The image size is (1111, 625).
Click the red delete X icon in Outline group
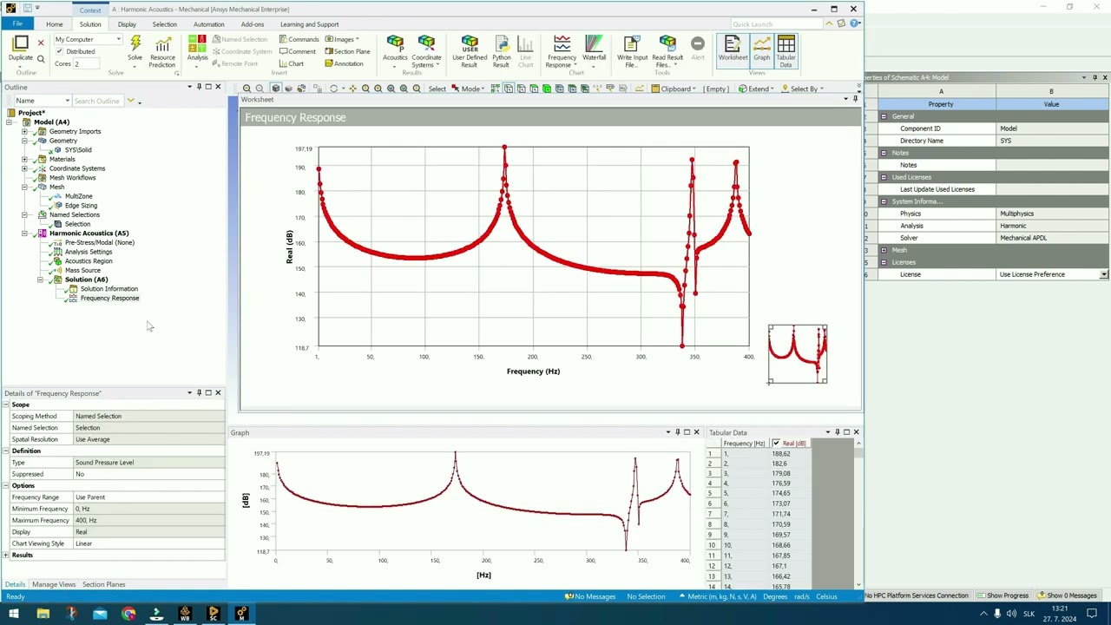[x=40, y=43]
